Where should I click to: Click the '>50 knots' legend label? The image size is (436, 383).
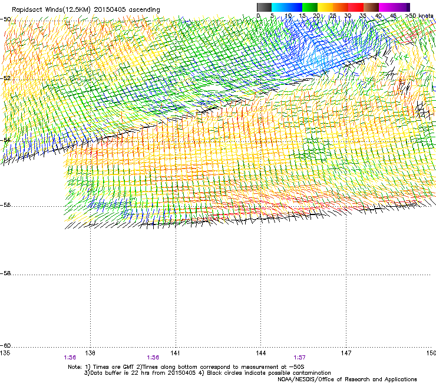point(419,15)
